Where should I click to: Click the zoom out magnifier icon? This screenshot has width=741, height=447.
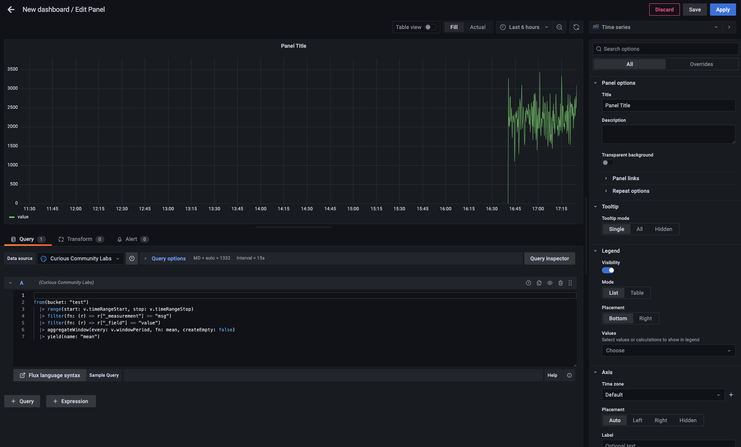559,27
